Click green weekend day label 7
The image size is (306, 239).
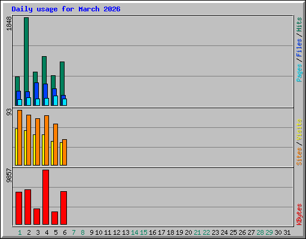(74, 232)
